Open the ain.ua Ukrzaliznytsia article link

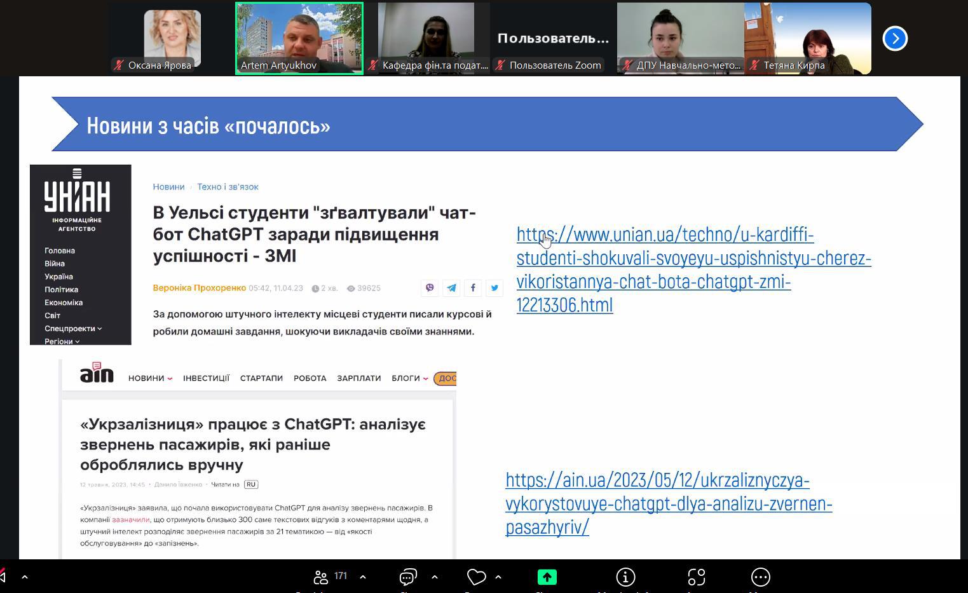tap(668, 503)
